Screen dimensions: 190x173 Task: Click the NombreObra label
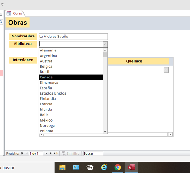tap(23, 36)
